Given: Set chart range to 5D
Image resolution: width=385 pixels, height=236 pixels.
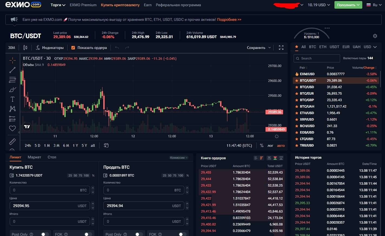Looking at the screenshot, I should click(37, 145).
